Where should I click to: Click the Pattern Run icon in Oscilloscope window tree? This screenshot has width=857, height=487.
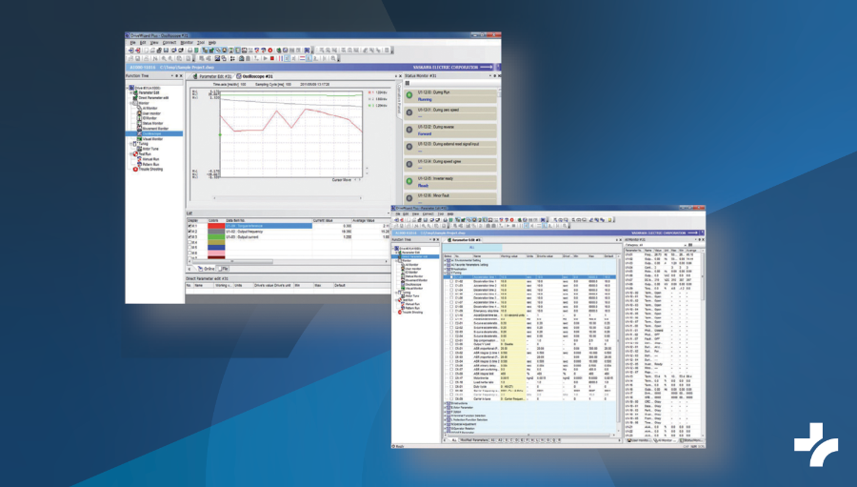click(139, 164)
